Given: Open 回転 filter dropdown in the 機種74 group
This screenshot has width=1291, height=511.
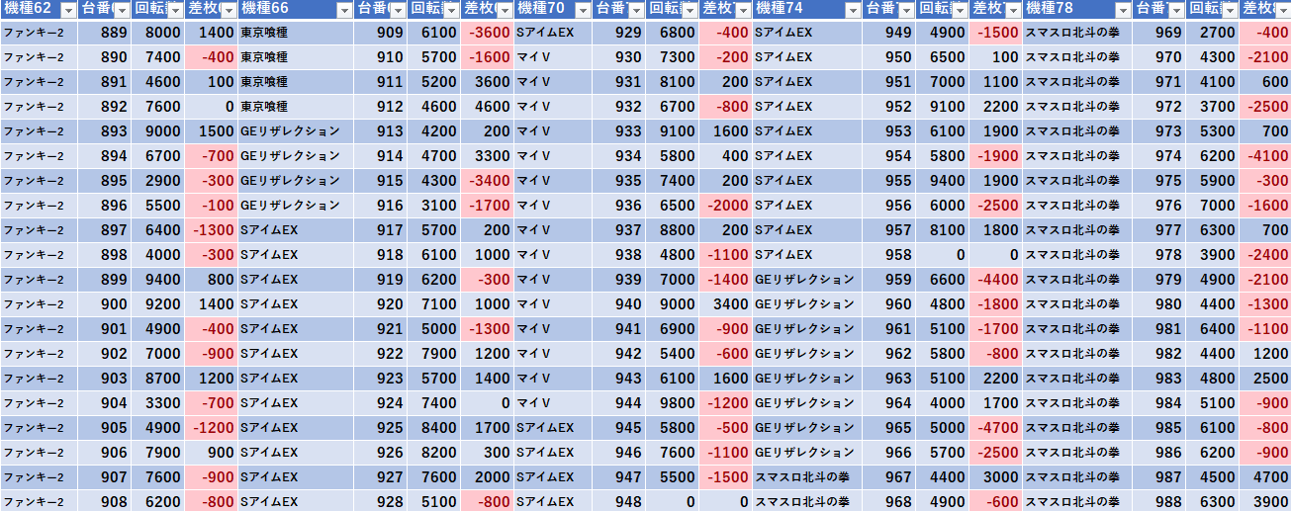Looking at the screenshot, I should pyautogui.click(x=960, y=10).
